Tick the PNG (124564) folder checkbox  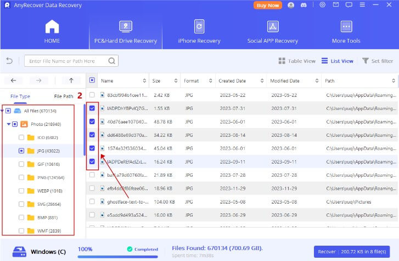pyautogui.click(x=21, y=177)
